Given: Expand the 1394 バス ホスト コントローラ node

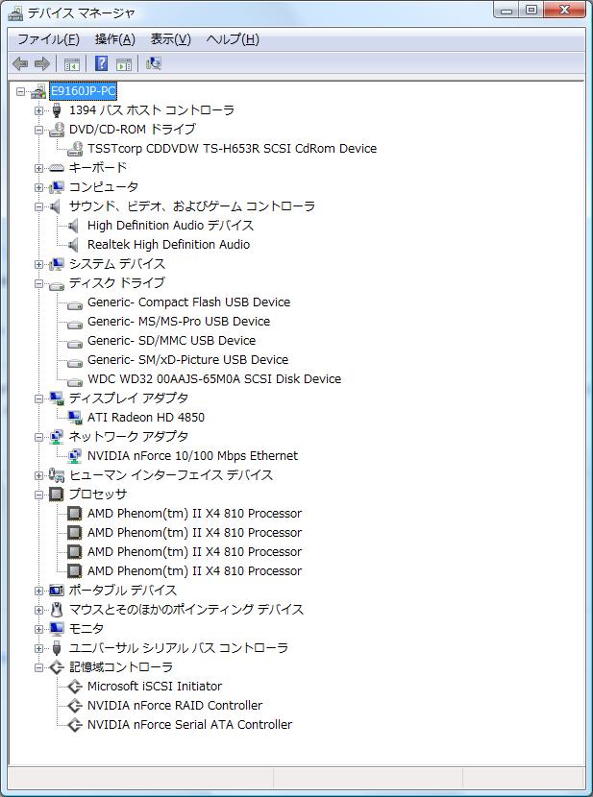Looking at the screenshot, I should [x=38, y=110].
